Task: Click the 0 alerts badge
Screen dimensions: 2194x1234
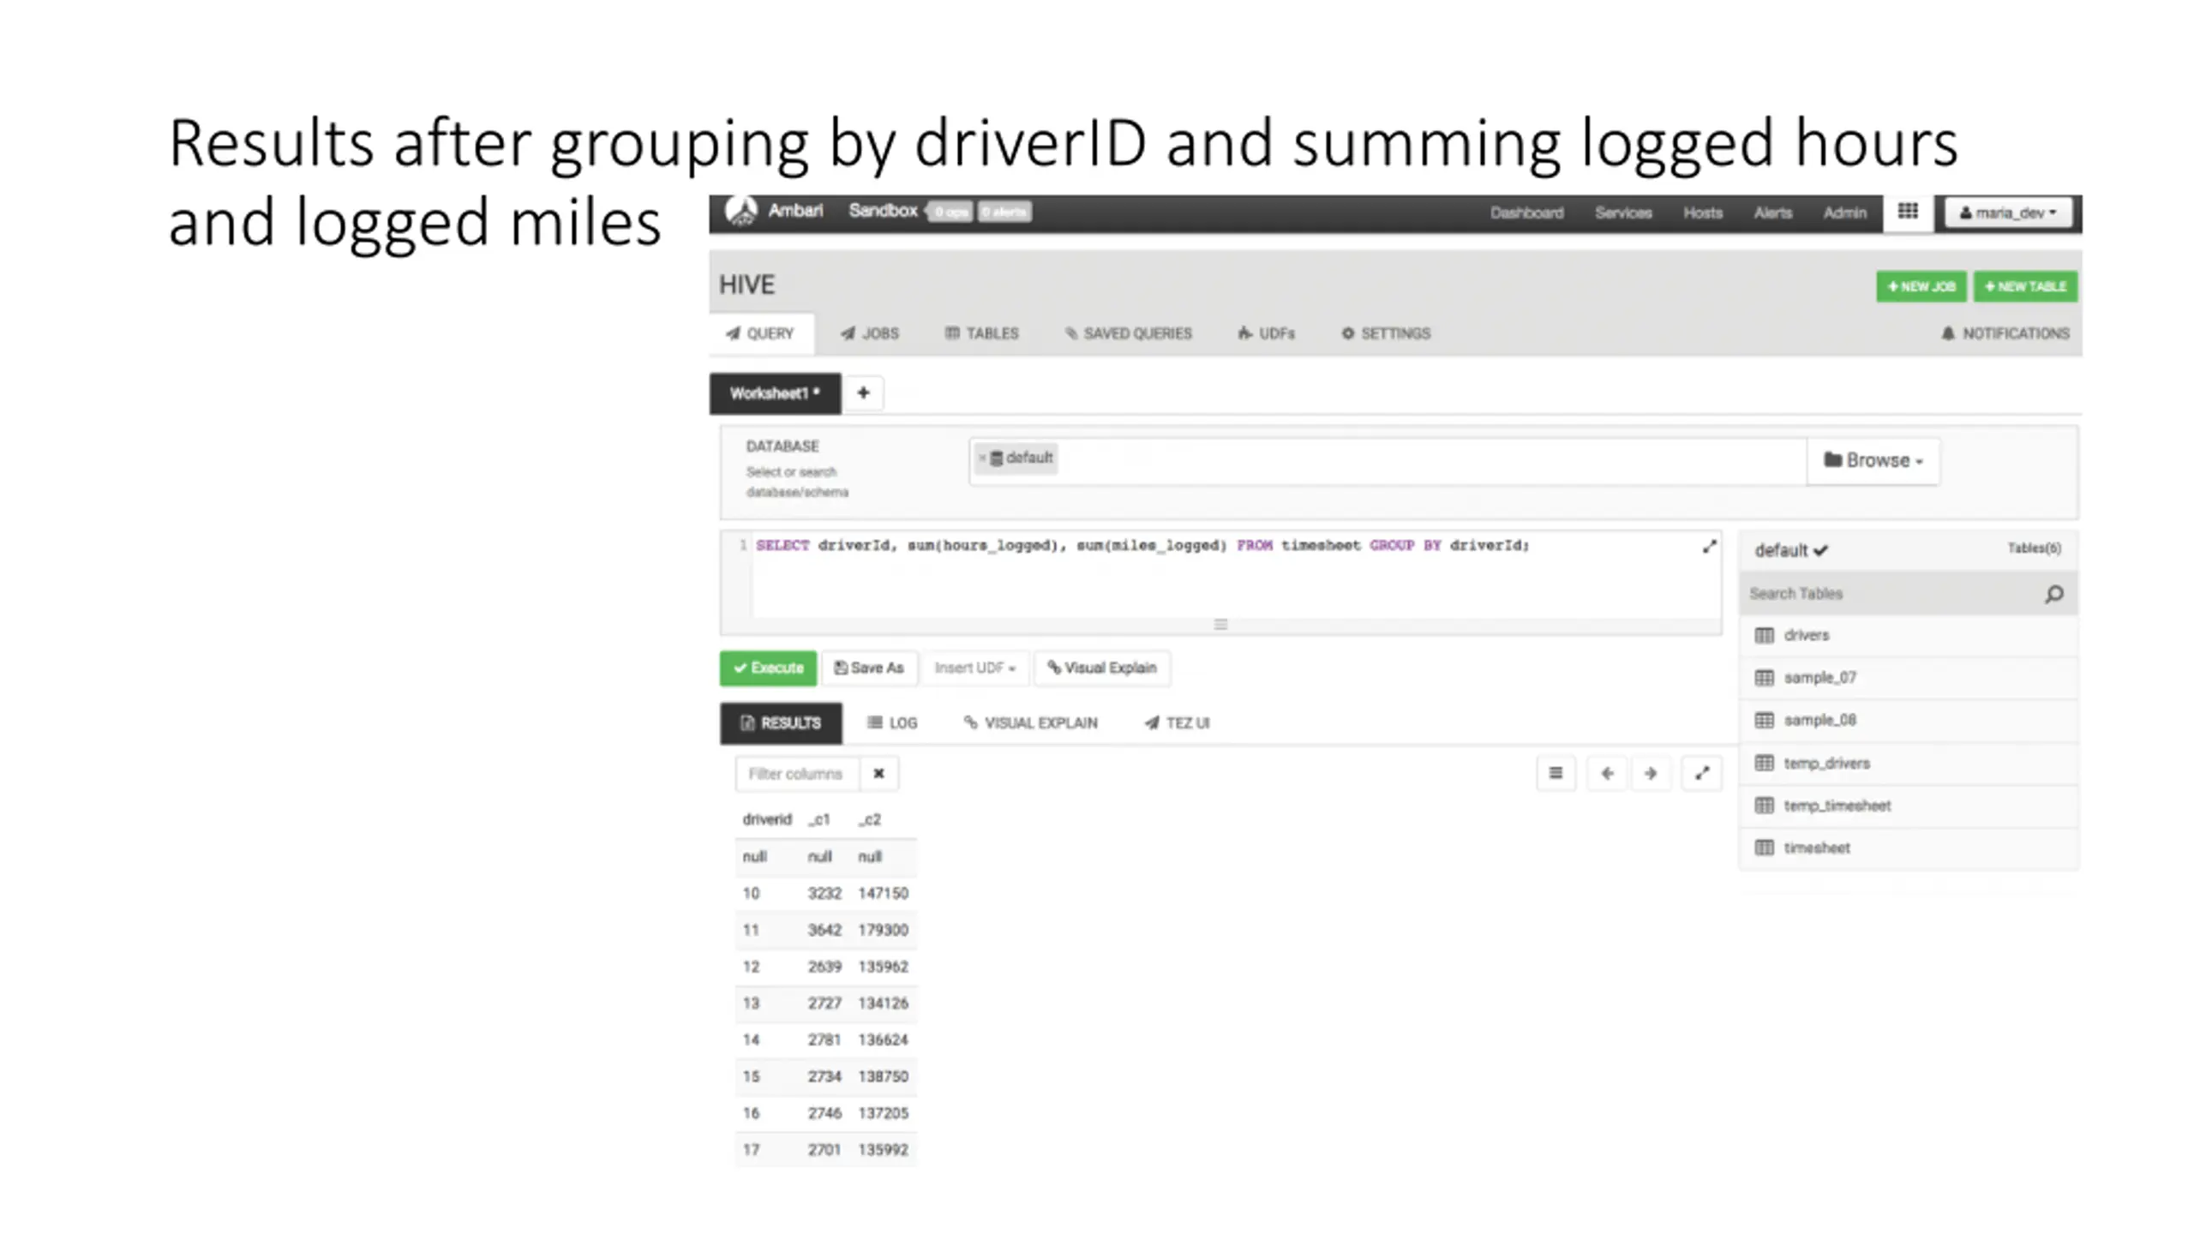Action: (x=1004, y=212)
